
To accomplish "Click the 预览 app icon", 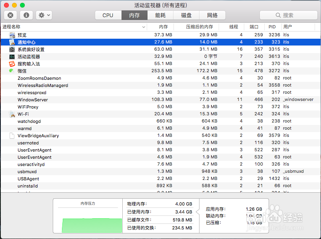I will tap(12, 35).
